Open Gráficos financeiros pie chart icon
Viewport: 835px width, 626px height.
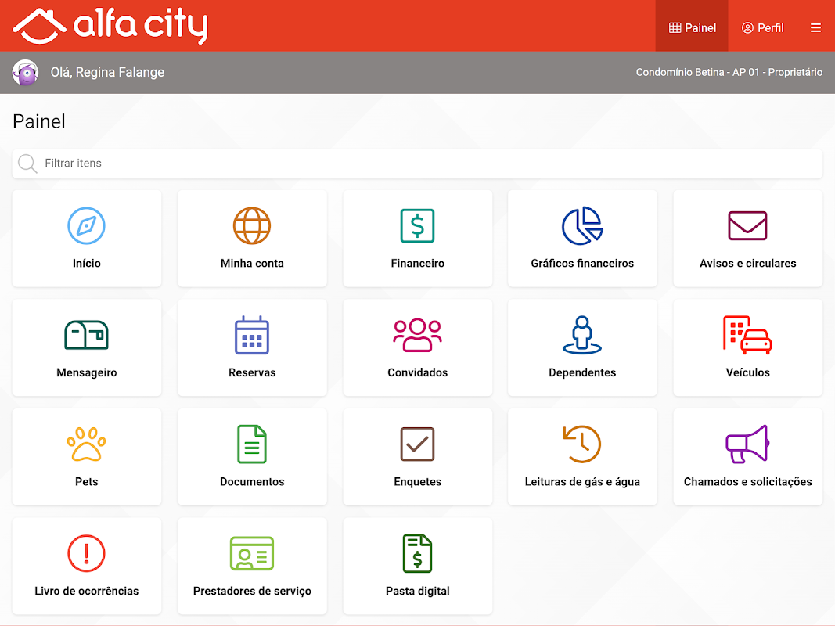click(582, 225)
